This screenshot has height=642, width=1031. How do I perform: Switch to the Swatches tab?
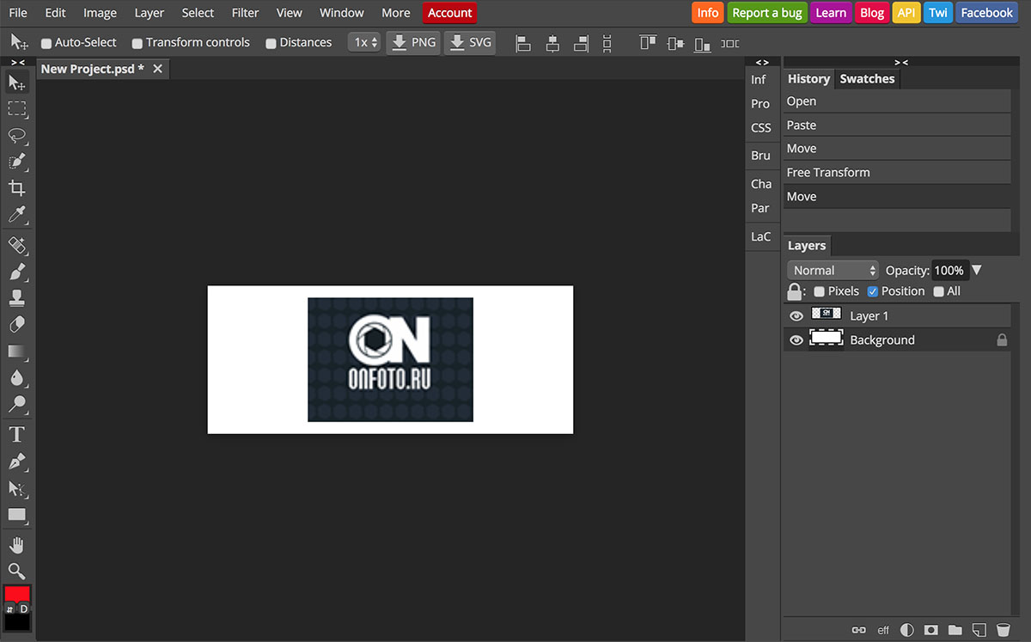coord(867,79)
